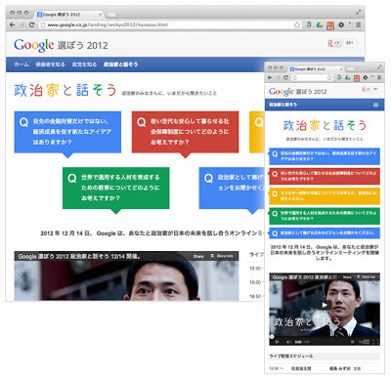Click gear extension icon in large window
This screenshot has width=391, height=382.
(341, 24)
